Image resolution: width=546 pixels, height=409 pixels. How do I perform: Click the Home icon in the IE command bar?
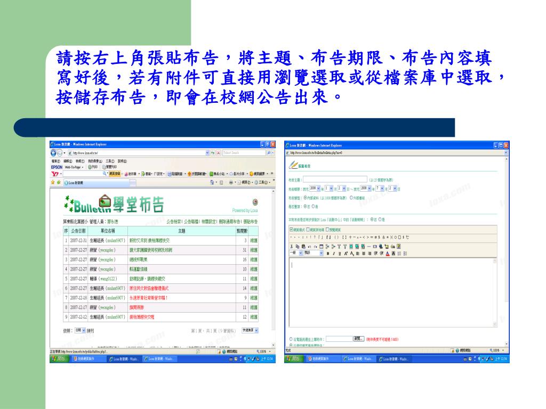click(212, 182)
